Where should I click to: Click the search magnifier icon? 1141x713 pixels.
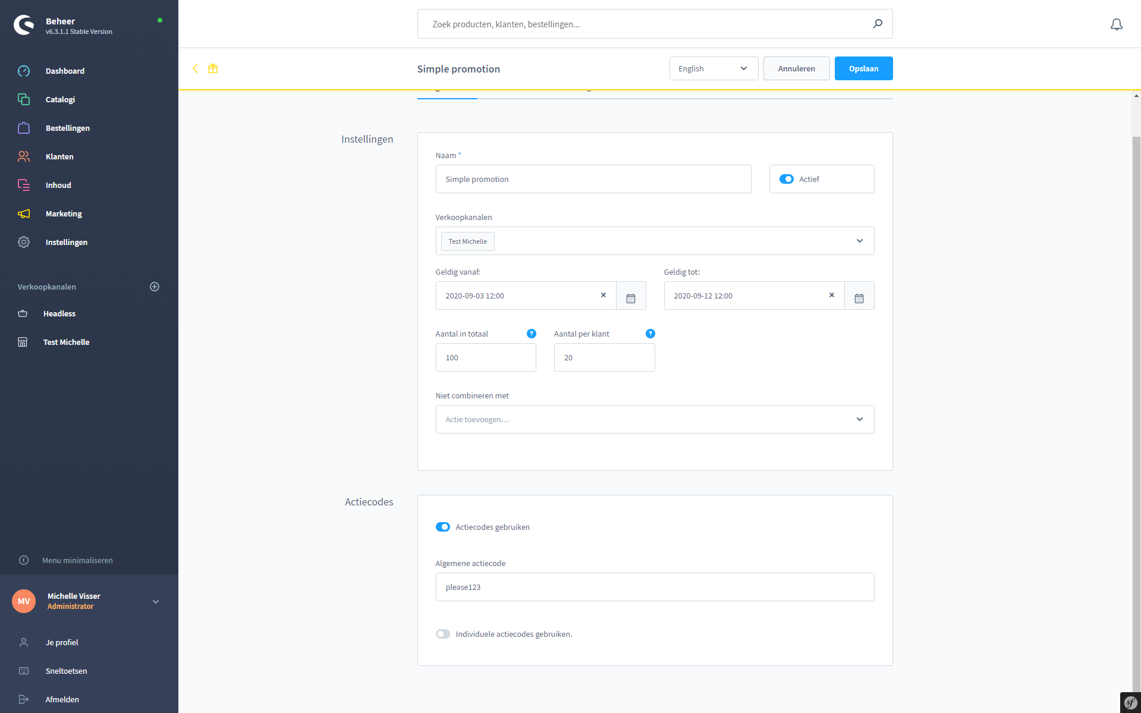click(x=878, y=24)
